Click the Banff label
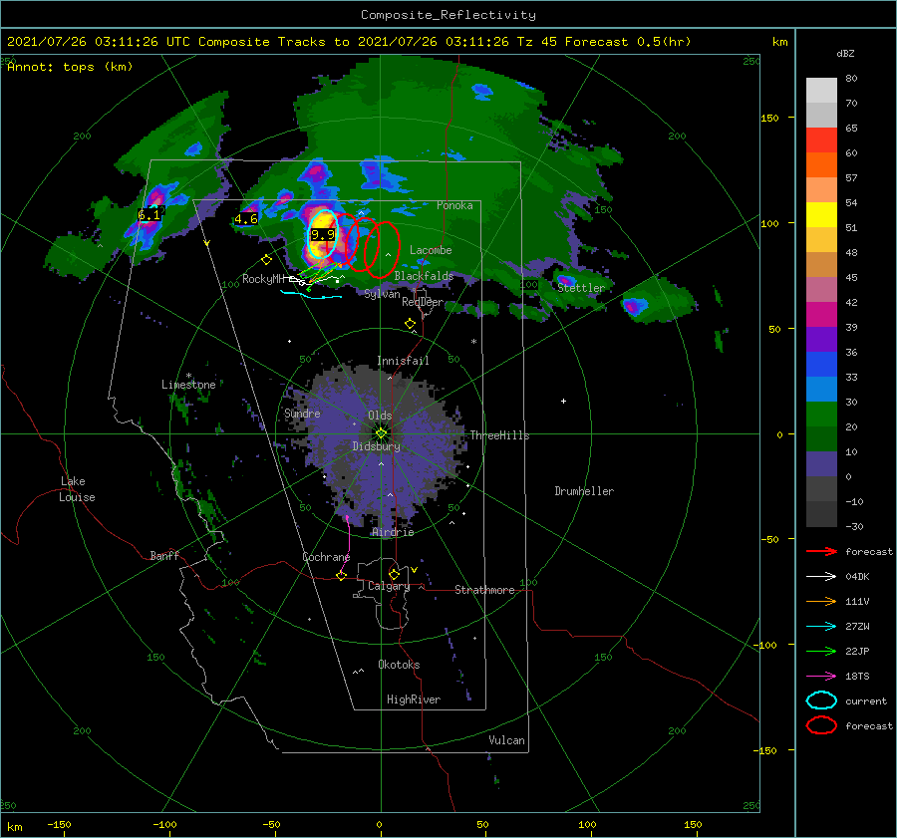Viewport: 897px width, 838px height. pos(164,555)
